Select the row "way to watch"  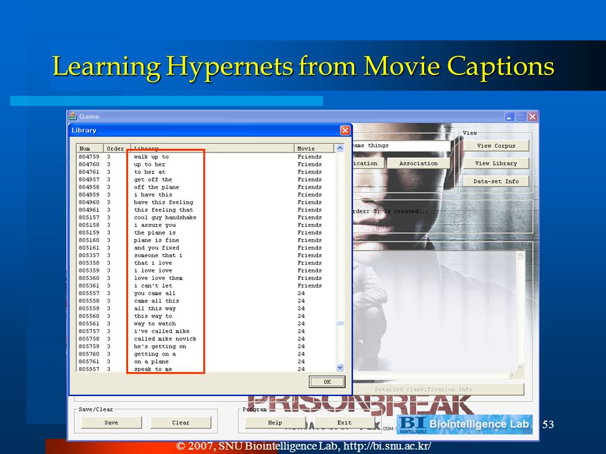click(206, 324)
